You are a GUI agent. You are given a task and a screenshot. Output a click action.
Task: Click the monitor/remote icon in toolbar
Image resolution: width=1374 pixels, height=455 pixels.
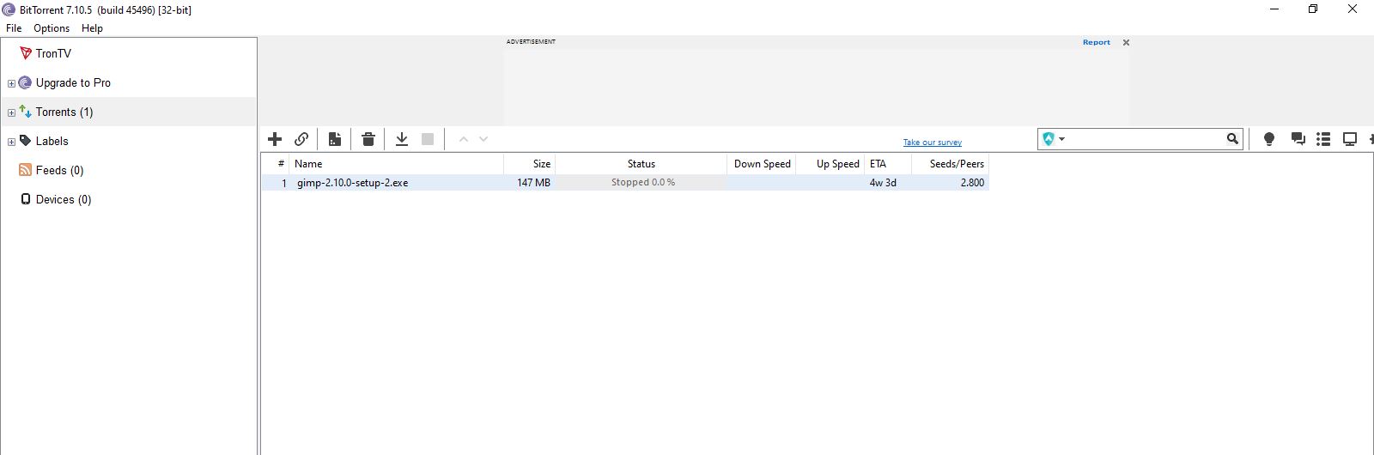(x=1350, y=139)
